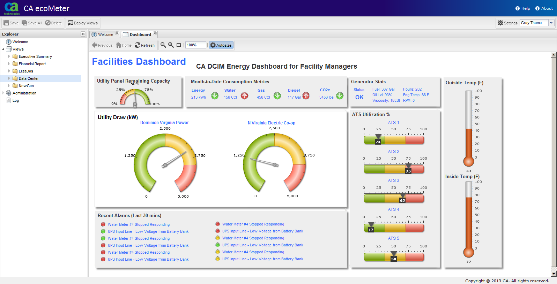Image resolution: width=557 pixels, height=284 pixels.
Task: Click the CA technologies logo
Action: [x=12, y=8]
